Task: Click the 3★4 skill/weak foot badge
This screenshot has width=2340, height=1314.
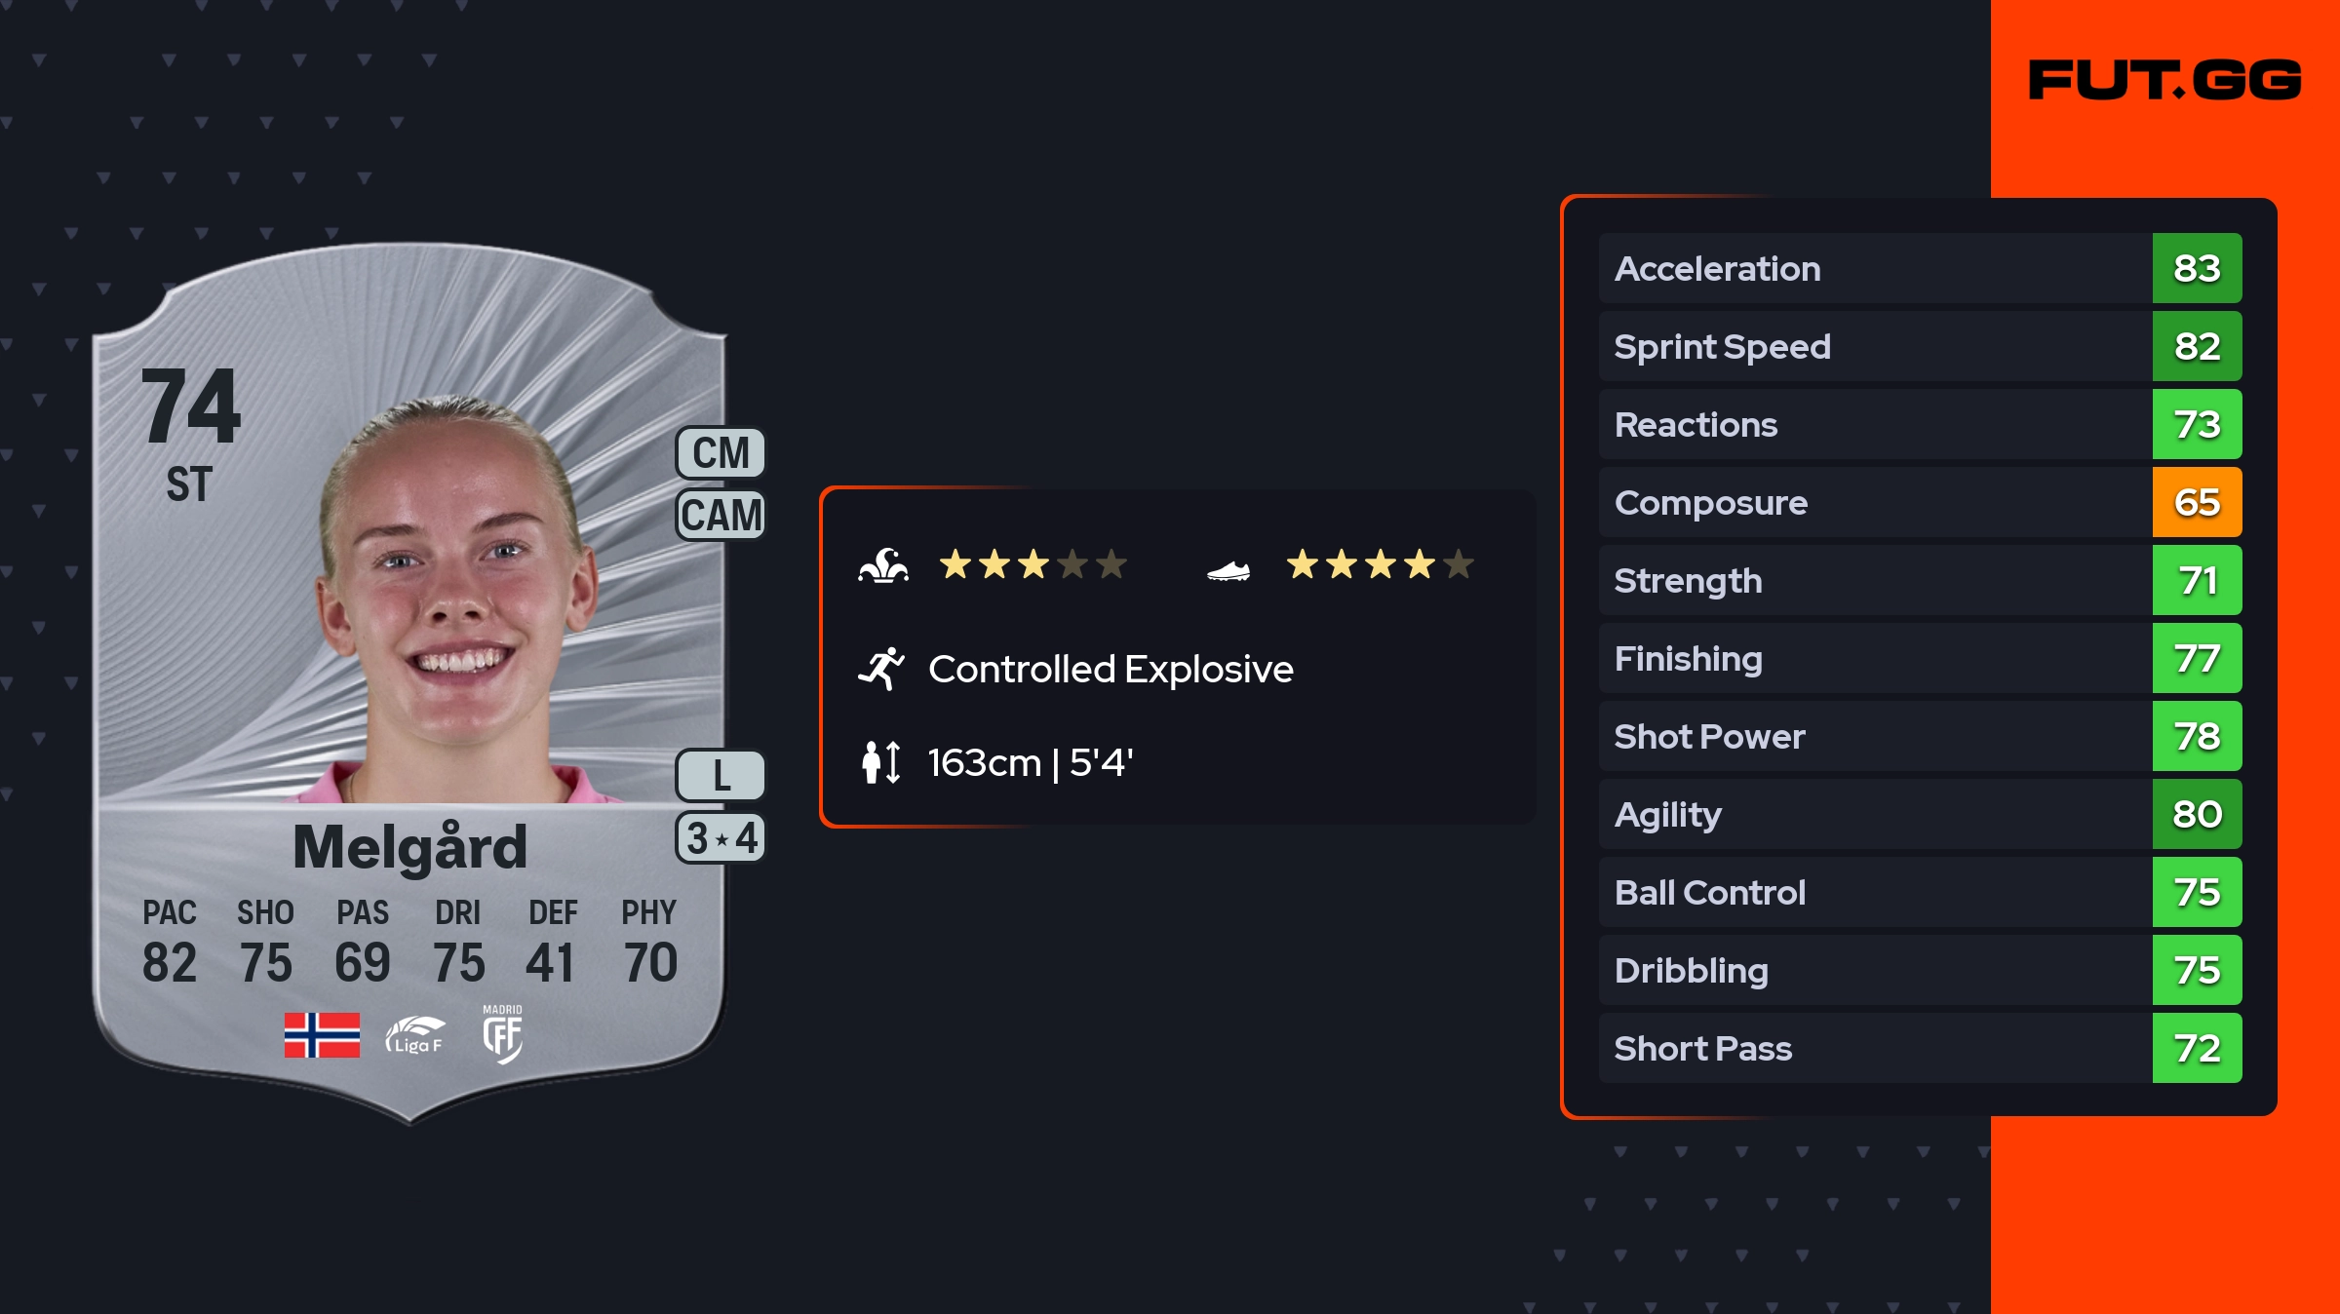Action: tap(721, 838)
